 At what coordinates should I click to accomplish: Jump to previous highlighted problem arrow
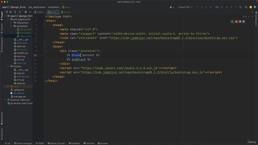click(x=249, y=17)
